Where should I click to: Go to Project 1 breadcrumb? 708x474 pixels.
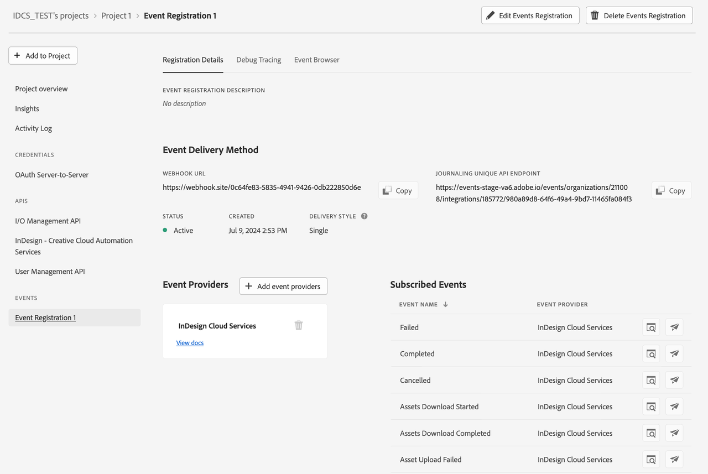[116, 15]
